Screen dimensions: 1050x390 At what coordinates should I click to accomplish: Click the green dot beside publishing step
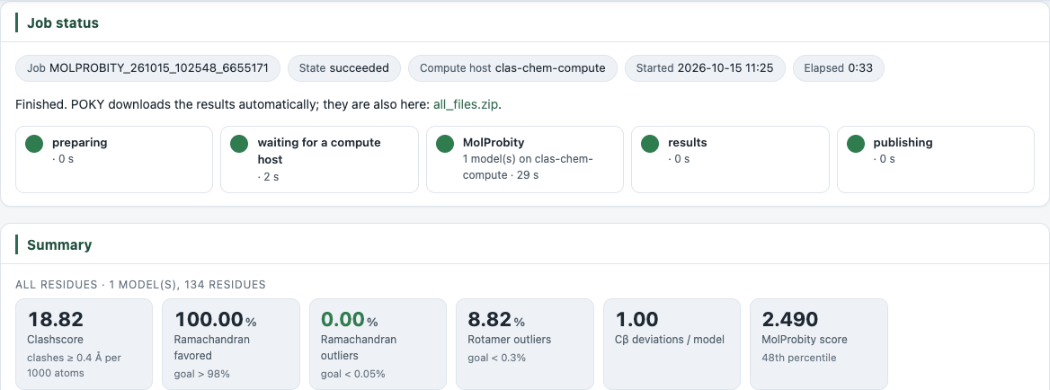(856, 144)
